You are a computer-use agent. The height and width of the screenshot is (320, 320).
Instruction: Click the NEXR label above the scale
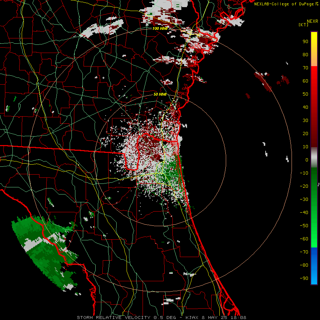(x=312, y=21)
